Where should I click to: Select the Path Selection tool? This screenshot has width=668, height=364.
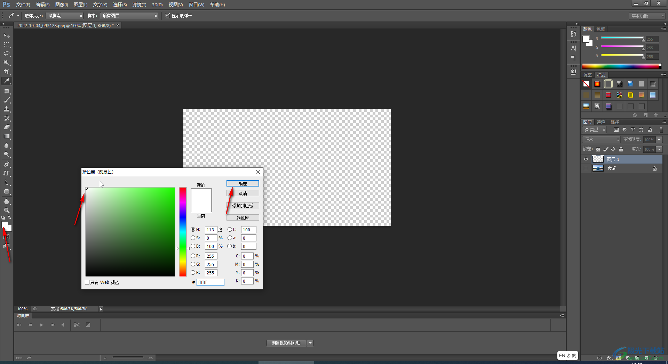(7, 182)
